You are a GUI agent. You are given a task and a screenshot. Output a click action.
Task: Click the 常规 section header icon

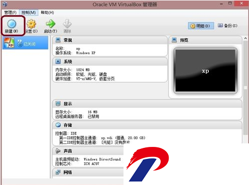(x=58, y=40)
